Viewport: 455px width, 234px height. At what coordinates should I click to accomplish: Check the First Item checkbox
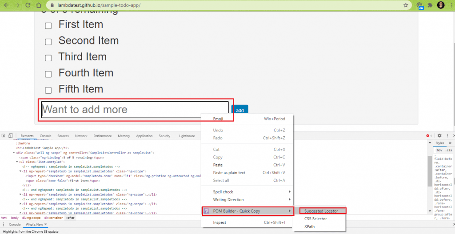48,26
